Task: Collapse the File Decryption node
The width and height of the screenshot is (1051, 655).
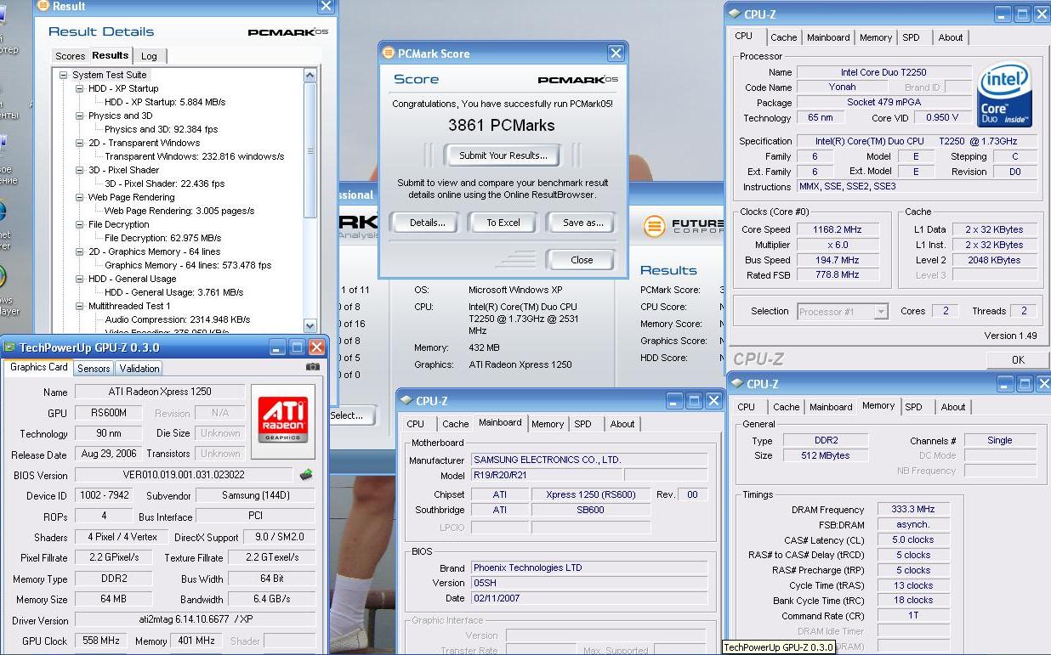Action: [79, 224]
